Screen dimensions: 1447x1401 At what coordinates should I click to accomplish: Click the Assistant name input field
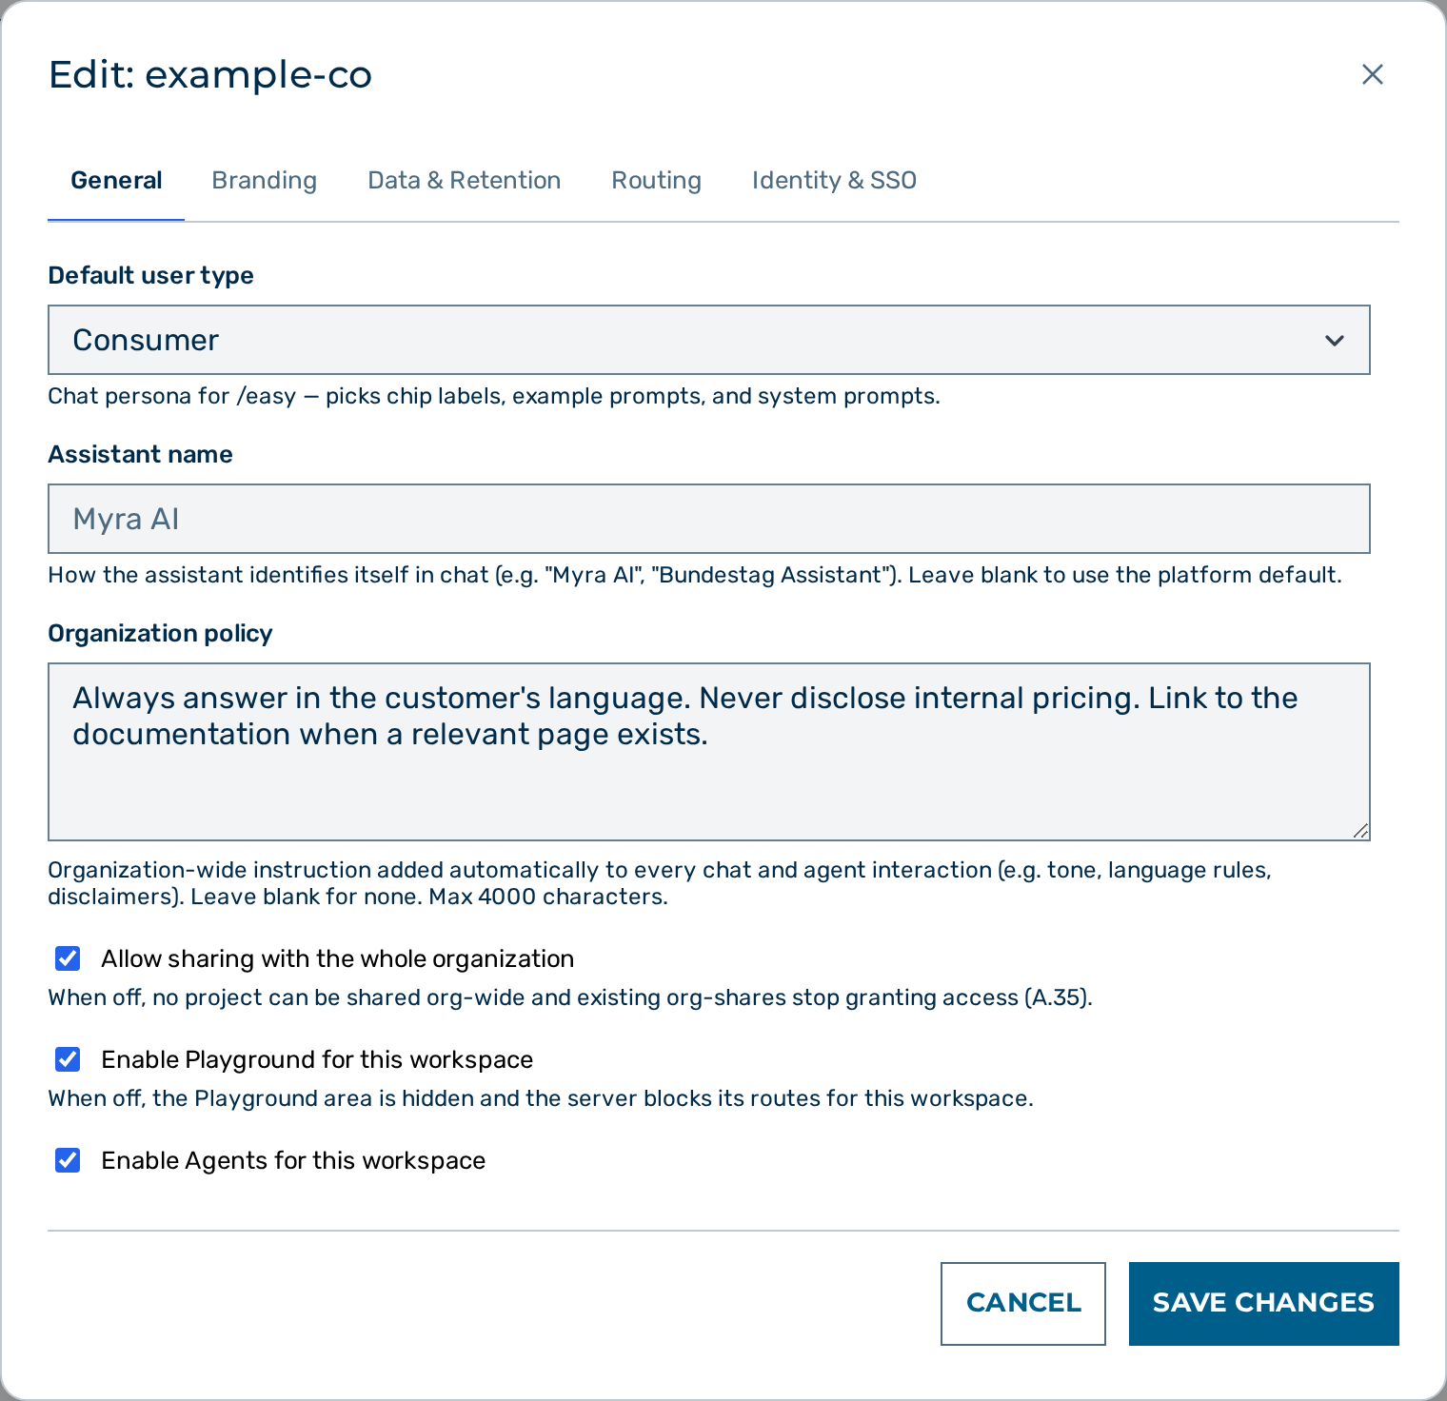[x=709, y=519]
